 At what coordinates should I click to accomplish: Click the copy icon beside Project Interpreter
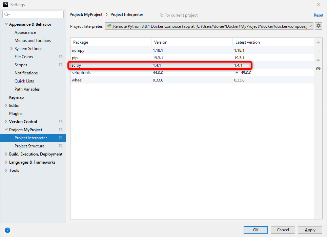61,138
